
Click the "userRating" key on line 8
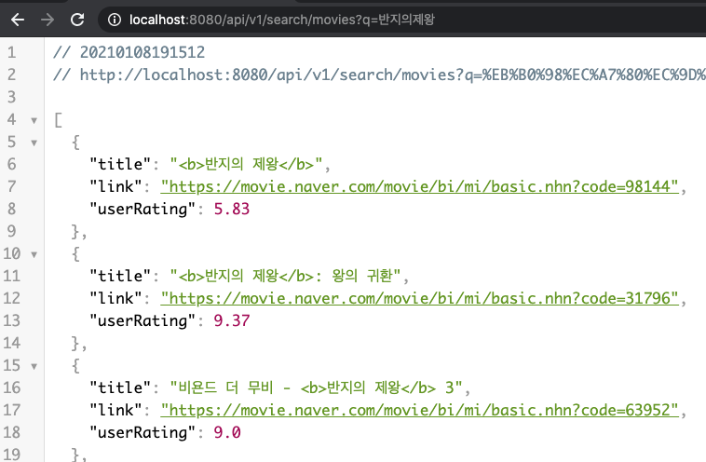(x=143, y=209)
